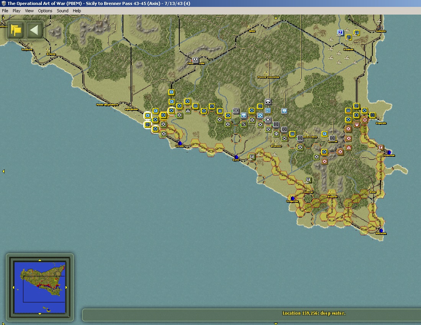The height and width of the screenshot is (325, 421).
Task: Click the minimap up scroll arrow
Action: point(40,260)
